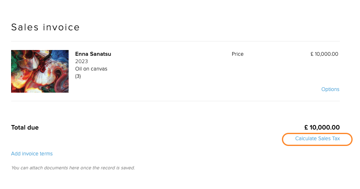
Task: Click the artwork year 2023
Action: tap(81, 61)
